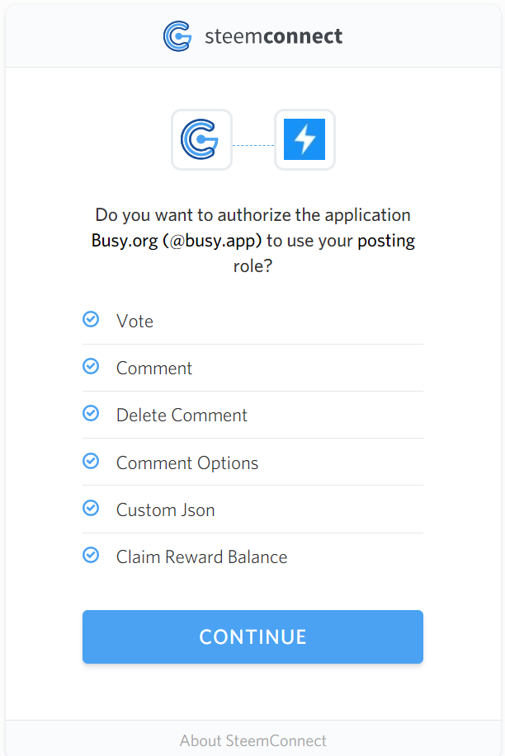Click the checkmark icon beside Vote

(x=91, y=319)
